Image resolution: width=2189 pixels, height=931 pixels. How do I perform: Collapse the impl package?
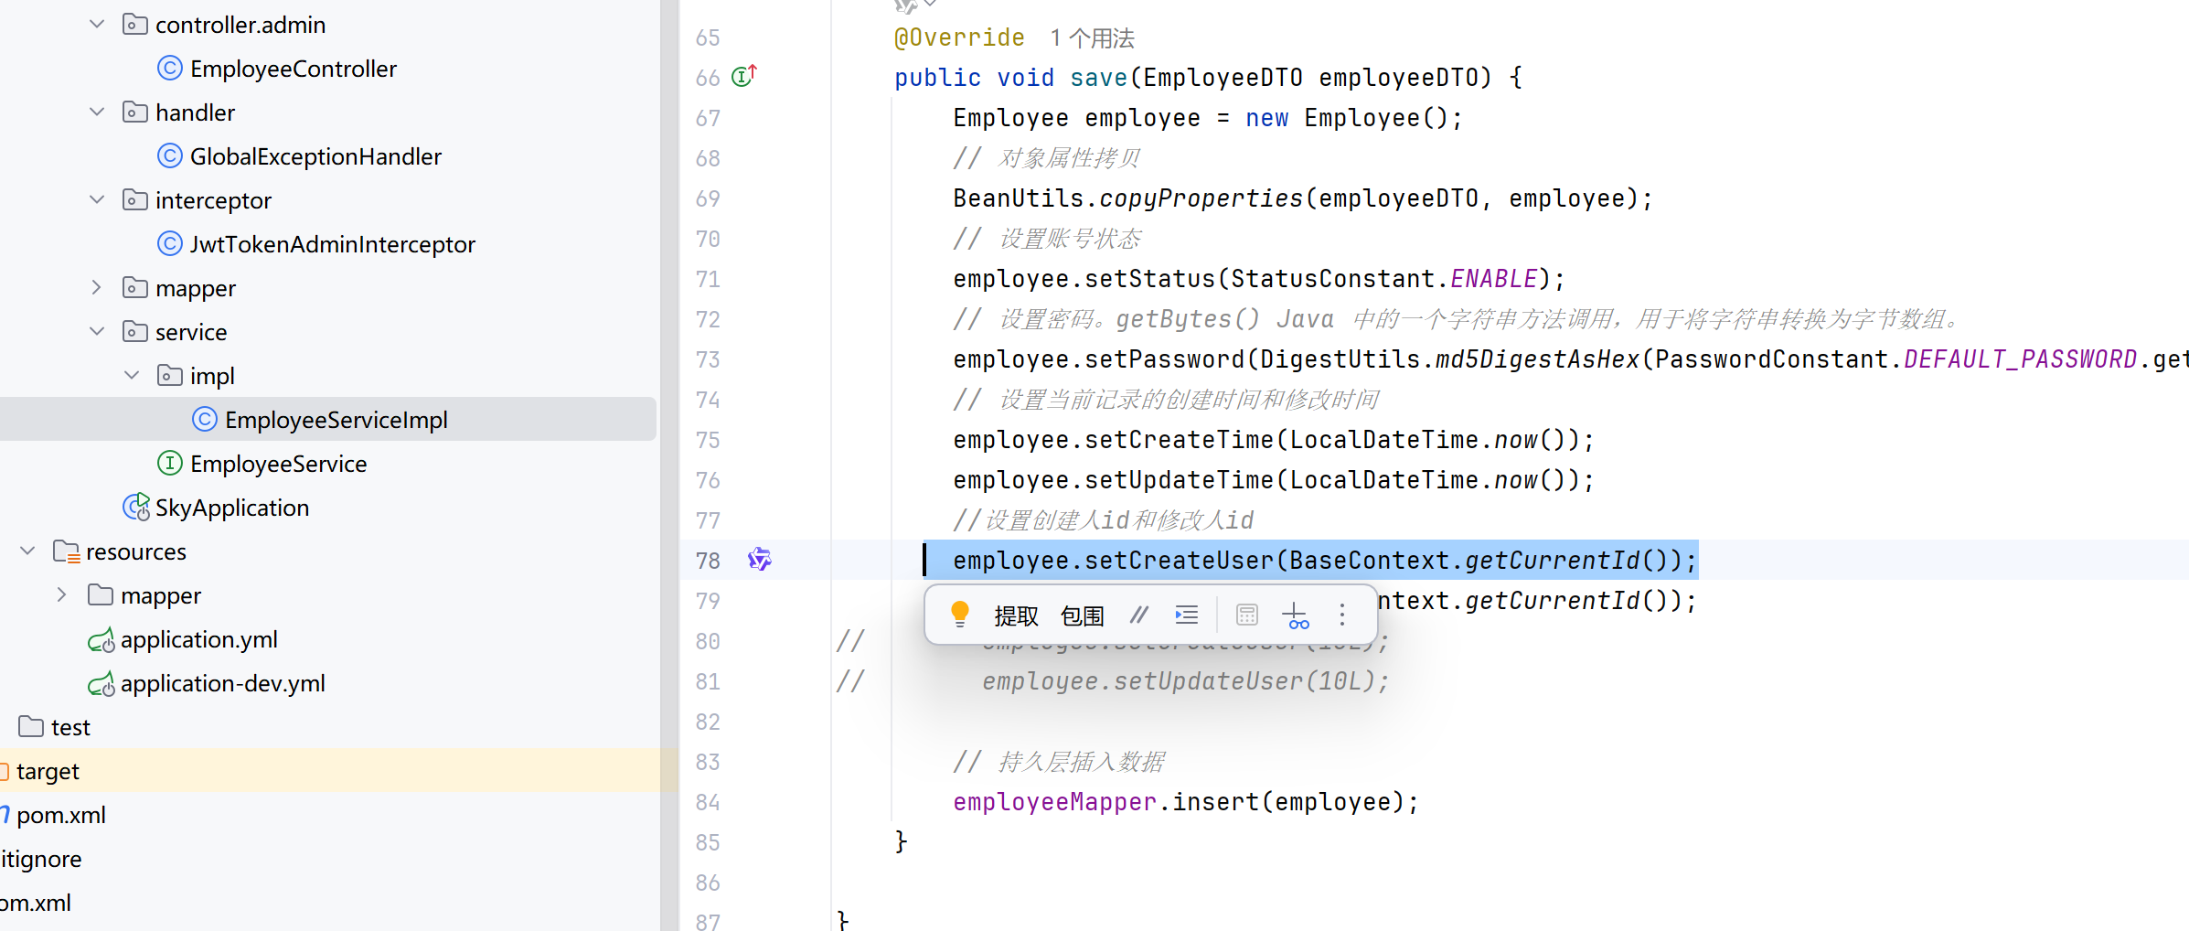pyautogui.click(x=132, y=376)
